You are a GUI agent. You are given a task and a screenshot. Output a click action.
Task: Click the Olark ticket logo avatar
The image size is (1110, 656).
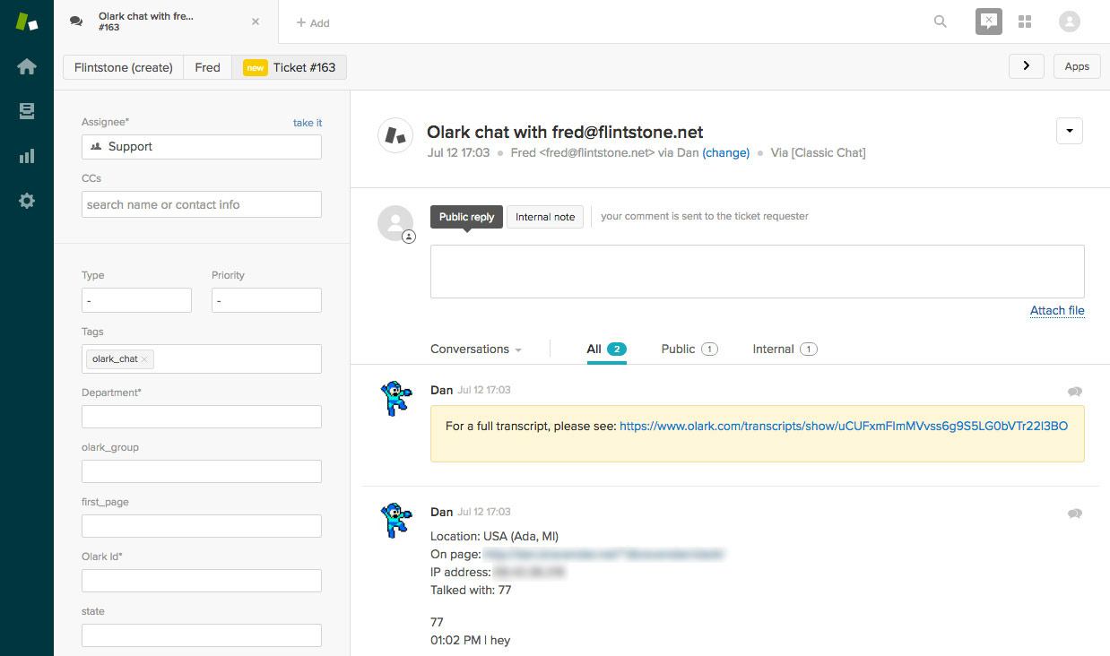pos(395,135)
